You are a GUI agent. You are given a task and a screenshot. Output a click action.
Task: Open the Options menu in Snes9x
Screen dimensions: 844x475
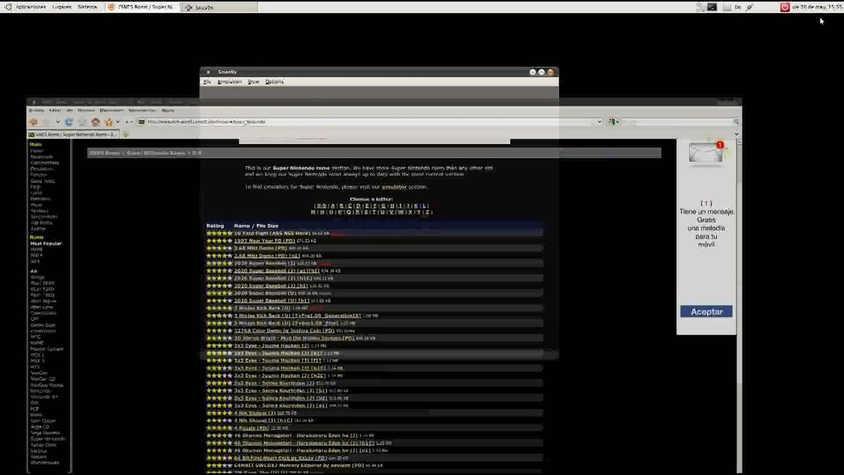274,81
